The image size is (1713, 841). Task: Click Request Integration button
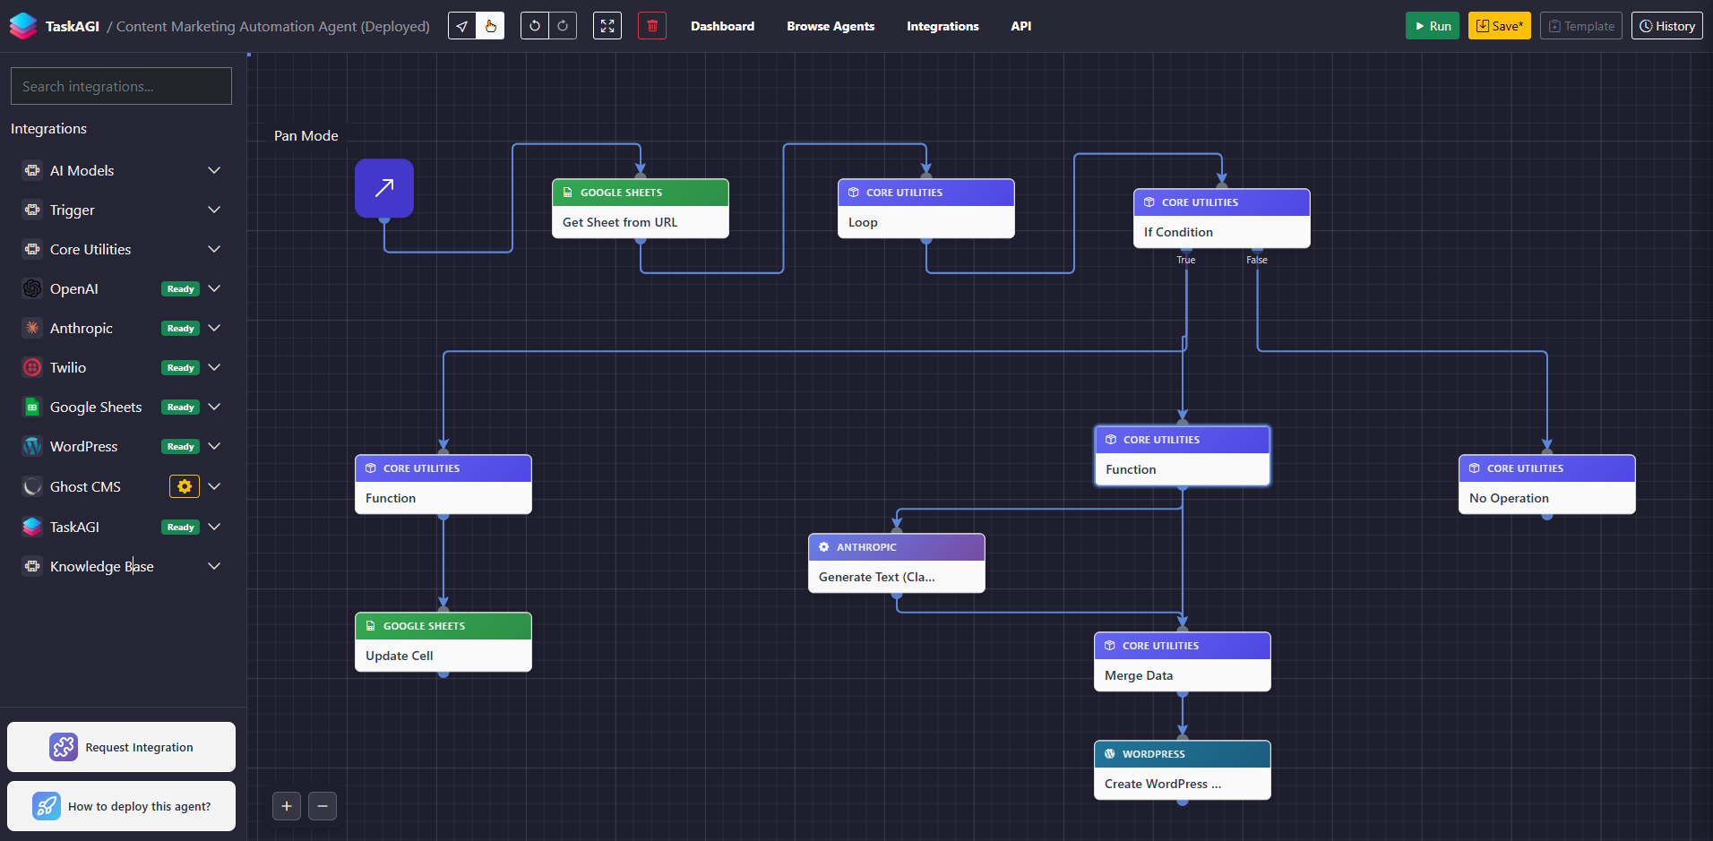pyautogui.click(x=121, y=747)
